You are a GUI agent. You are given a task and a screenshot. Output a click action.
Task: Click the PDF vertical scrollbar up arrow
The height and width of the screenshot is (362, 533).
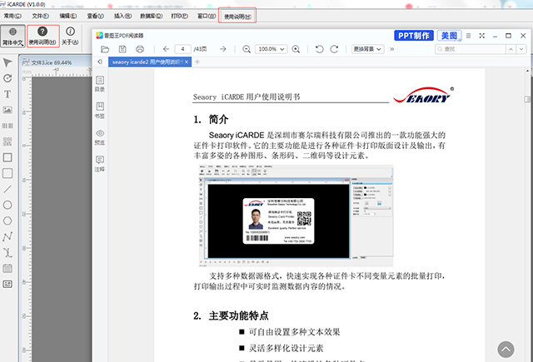[x=527, y=71]
